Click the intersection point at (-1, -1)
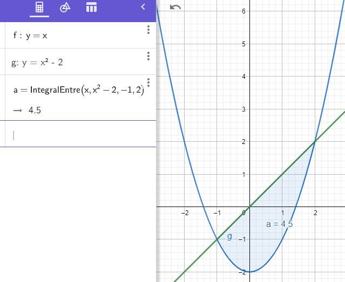Viewport: 345px width, 282px height. (217, 239)
